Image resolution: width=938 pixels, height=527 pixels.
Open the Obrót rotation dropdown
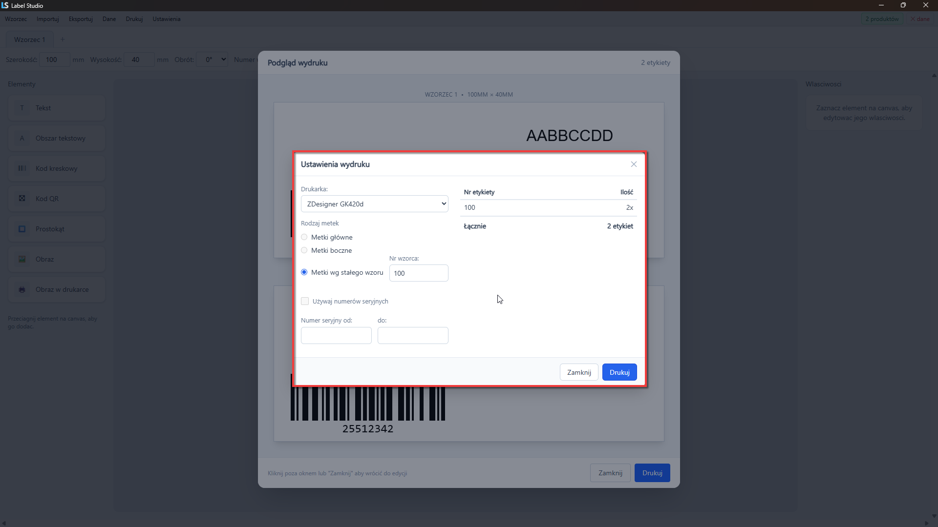click(x=212, y=60)
